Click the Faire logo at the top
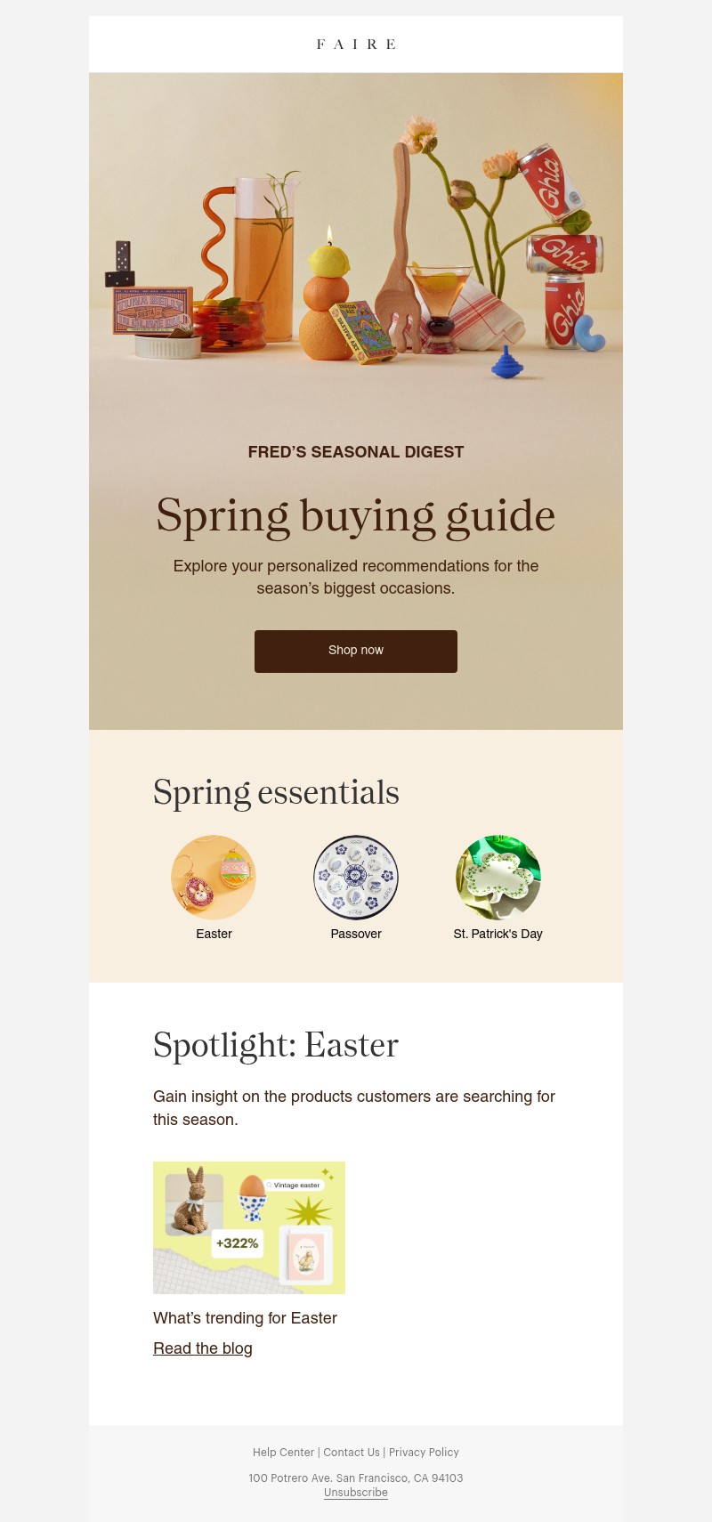The height and width of the screenshot is (1522, 712). tap(356, 45)
